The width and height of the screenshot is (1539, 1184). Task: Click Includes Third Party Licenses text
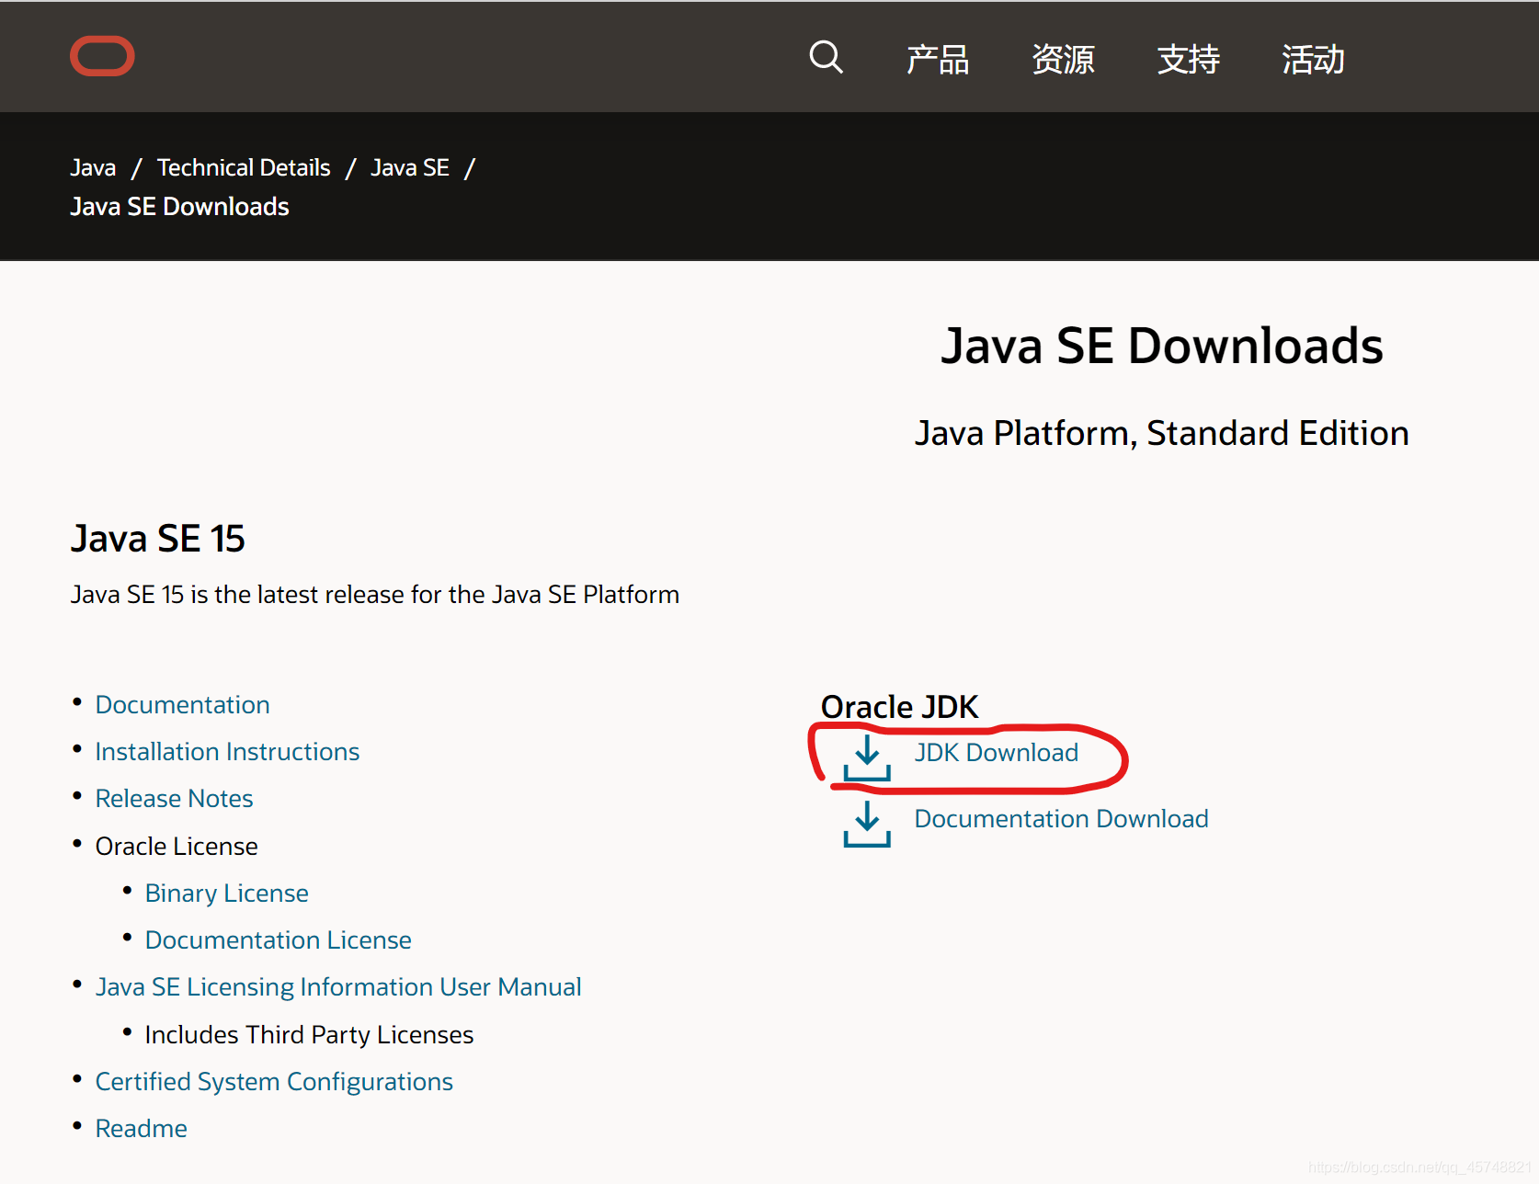[309, 1034]
